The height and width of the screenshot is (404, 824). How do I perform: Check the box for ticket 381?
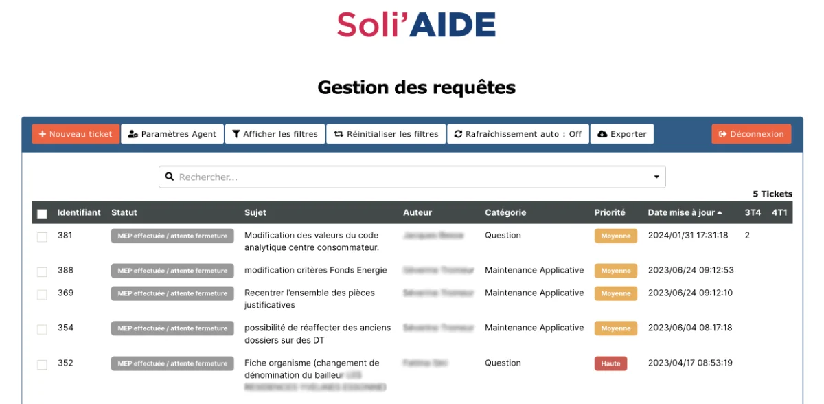pyautogui.click(x=42, y=236)
